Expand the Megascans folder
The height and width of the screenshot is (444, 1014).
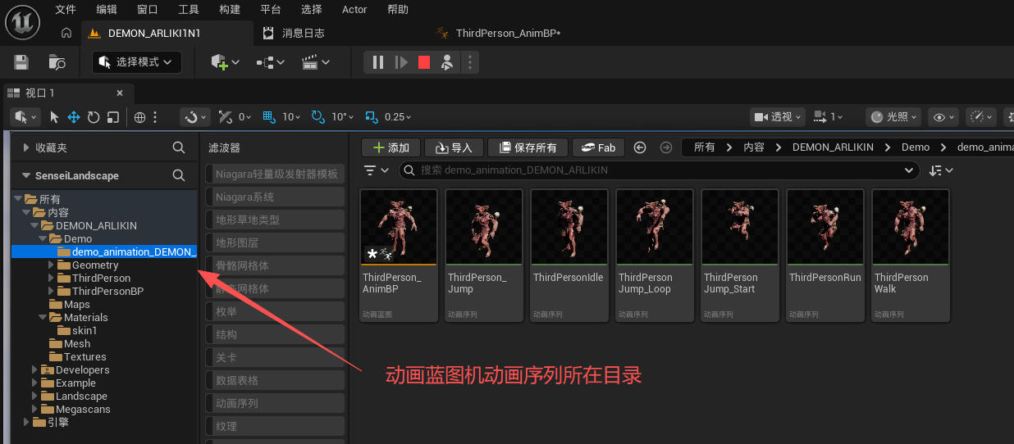click(34, 409)
